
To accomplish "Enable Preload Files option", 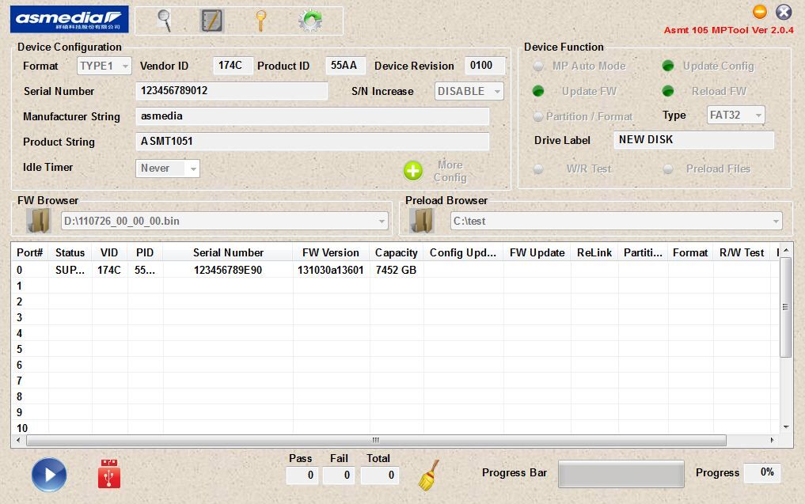I will pyautogui.click(x=668, y=169).
